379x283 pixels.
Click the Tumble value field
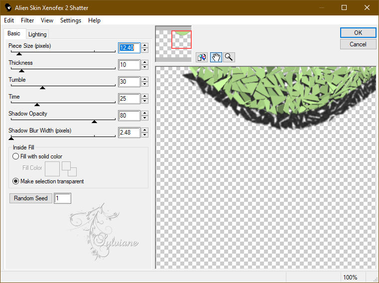129,82
